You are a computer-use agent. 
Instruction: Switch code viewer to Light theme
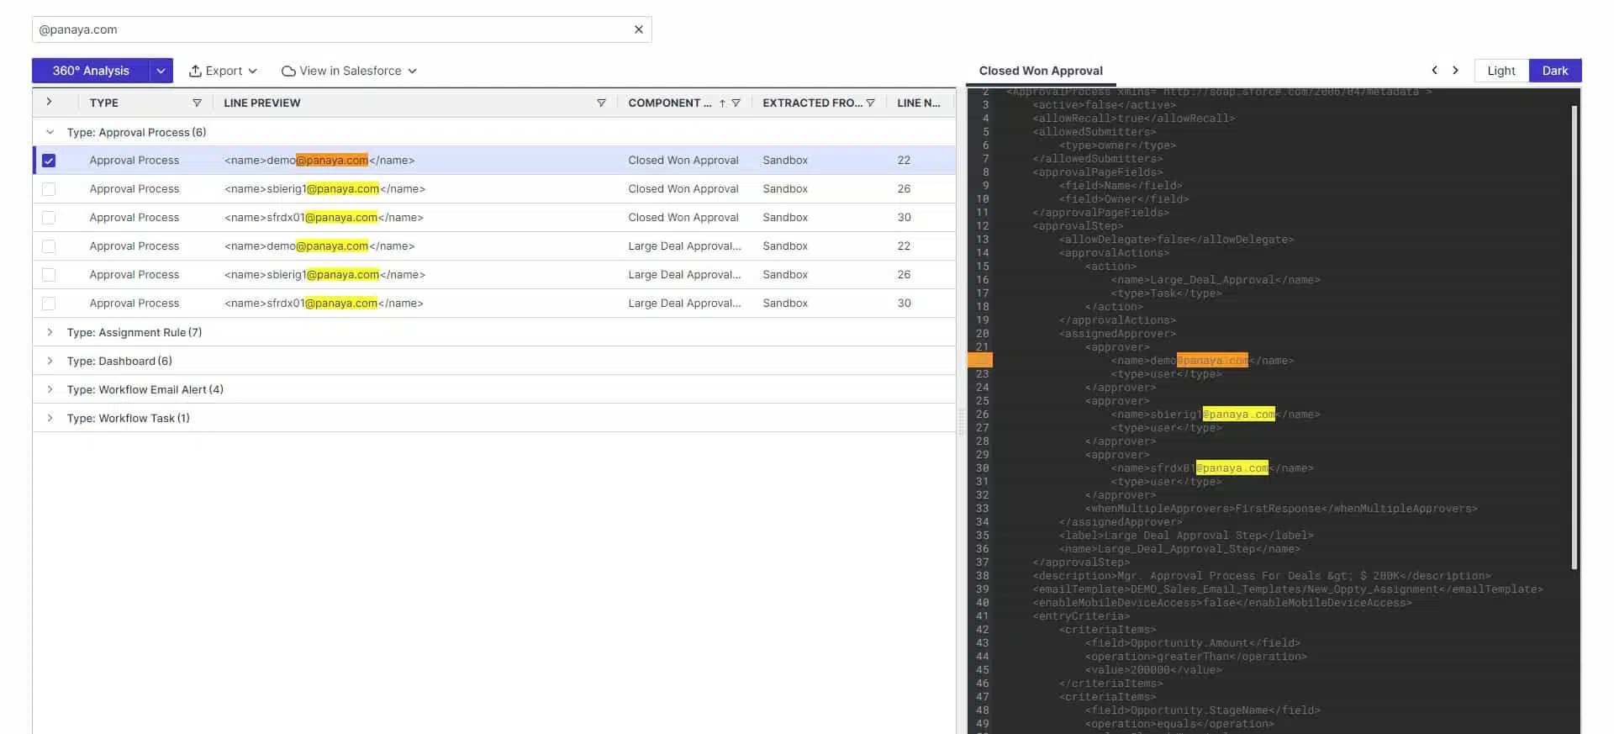[x=1501, y=71]
